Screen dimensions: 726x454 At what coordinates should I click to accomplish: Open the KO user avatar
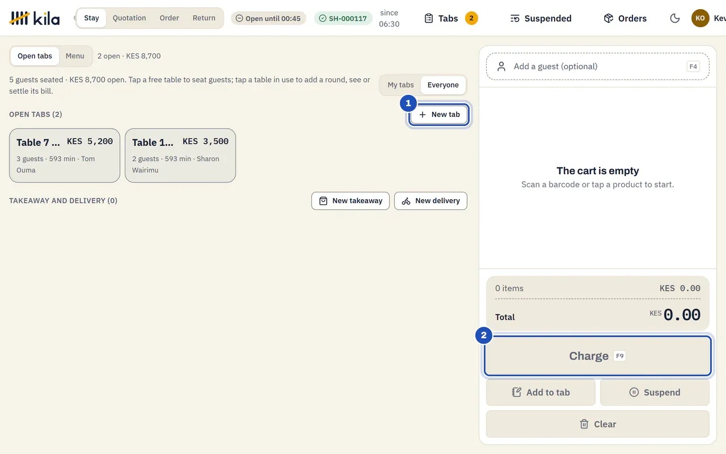pos(700,18)
